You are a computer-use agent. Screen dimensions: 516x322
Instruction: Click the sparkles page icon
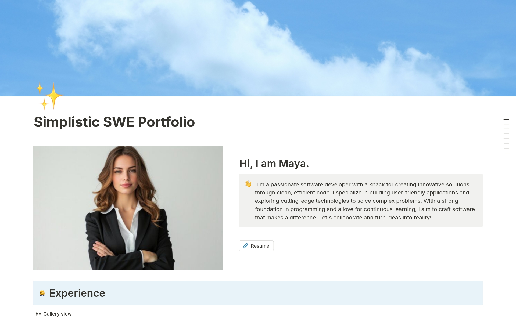50,96
